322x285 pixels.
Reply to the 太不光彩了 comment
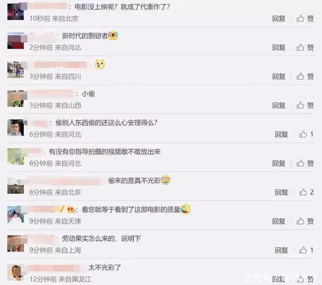click(x=279, y=279)
